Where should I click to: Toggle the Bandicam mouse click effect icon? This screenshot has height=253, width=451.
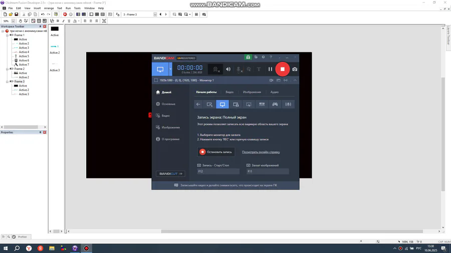pos(249,69)
